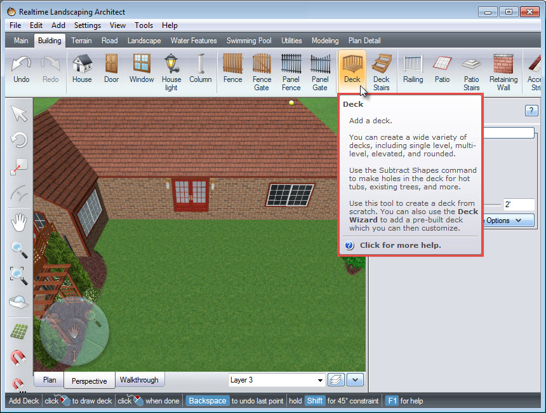Switch to the Swimming Pool tab
Screen dimensions: 546x413
click(249, 41)
